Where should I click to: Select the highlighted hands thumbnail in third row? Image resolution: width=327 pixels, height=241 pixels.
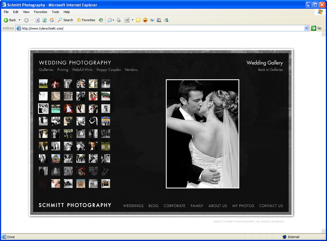pyautogui.click(x=43, y=108)
